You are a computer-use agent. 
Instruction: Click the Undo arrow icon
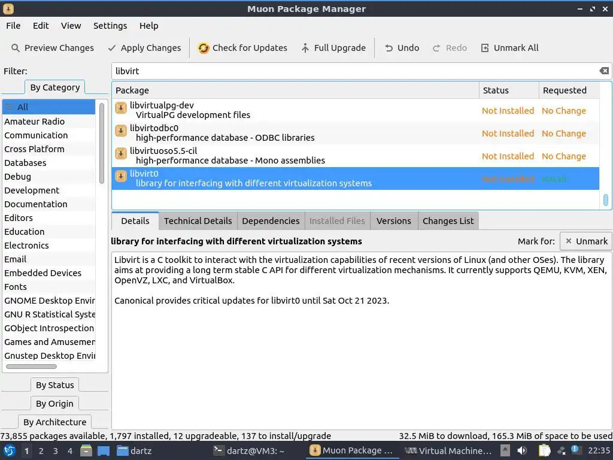pos(389,48)
